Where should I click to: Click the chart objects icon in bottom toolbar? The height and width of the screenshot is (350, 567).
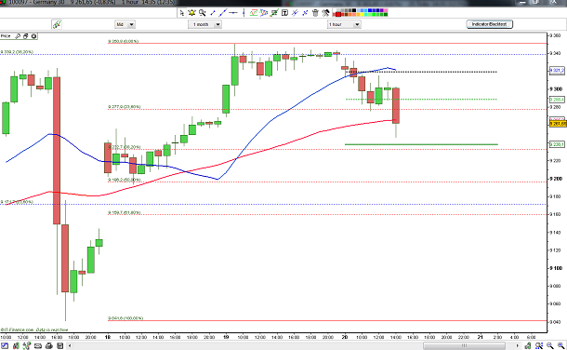click(x=27, y=346)
